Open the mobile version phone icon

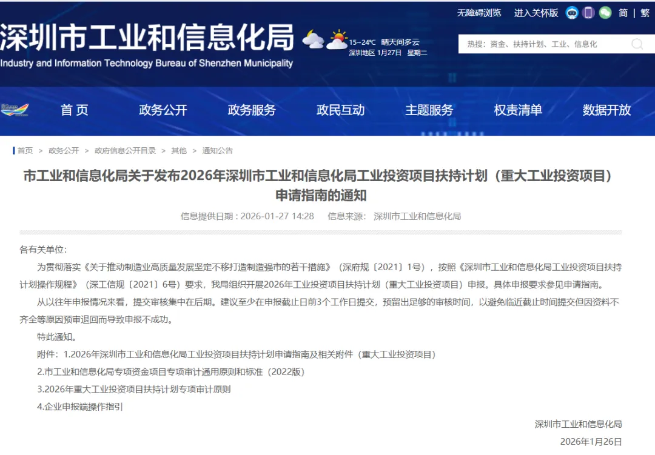coord(588,13)
